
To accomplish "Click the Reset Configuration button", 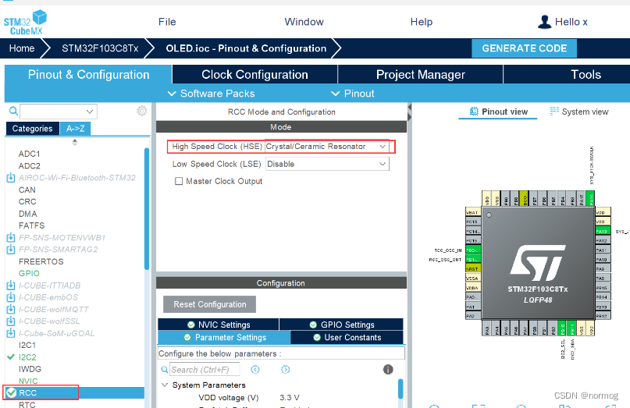I will pyautogui.click(x=210, y=304).
